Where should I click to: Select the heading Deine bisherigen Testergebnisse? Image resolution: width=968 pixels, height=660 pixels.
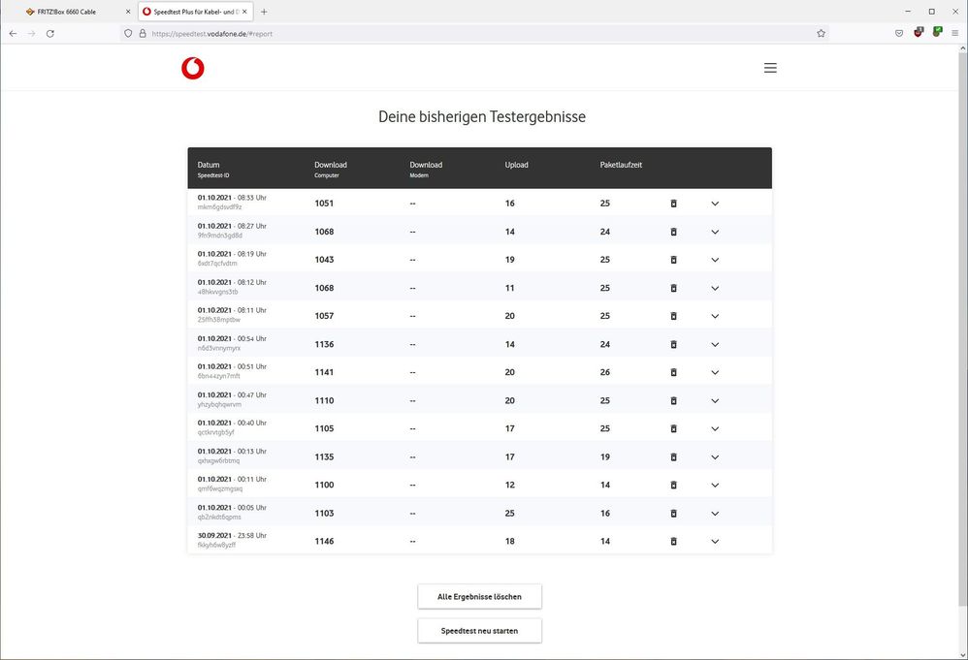click(482, 116)
